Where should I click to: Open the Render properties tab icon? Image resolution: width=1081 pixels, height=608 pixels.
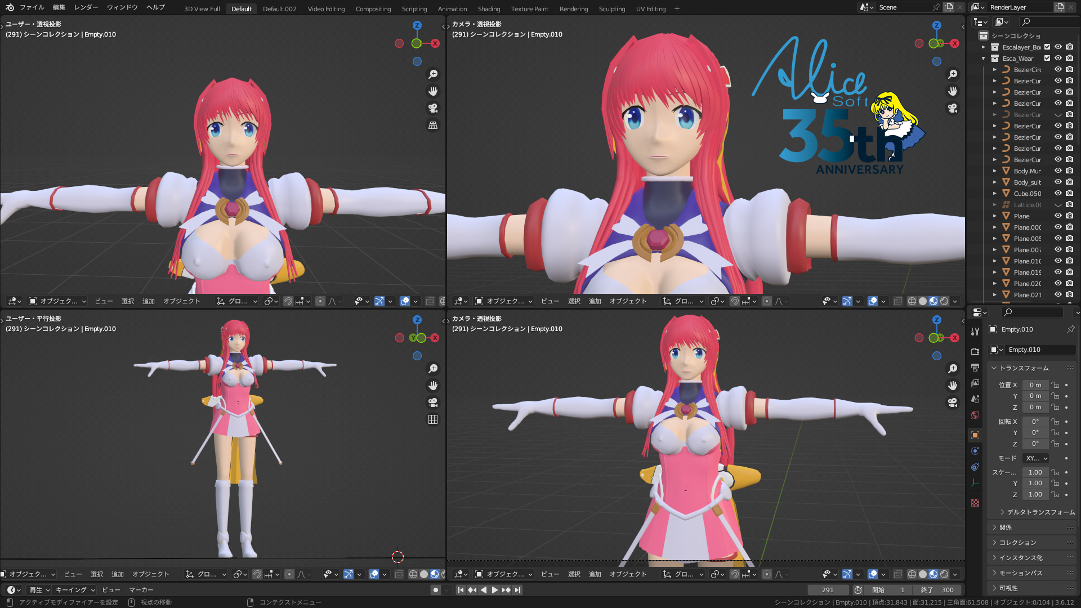[975, 351]
